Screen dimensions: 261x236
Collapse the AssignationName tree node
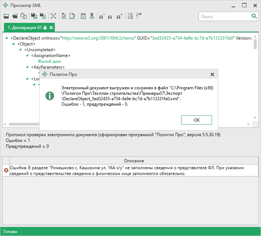28,56
